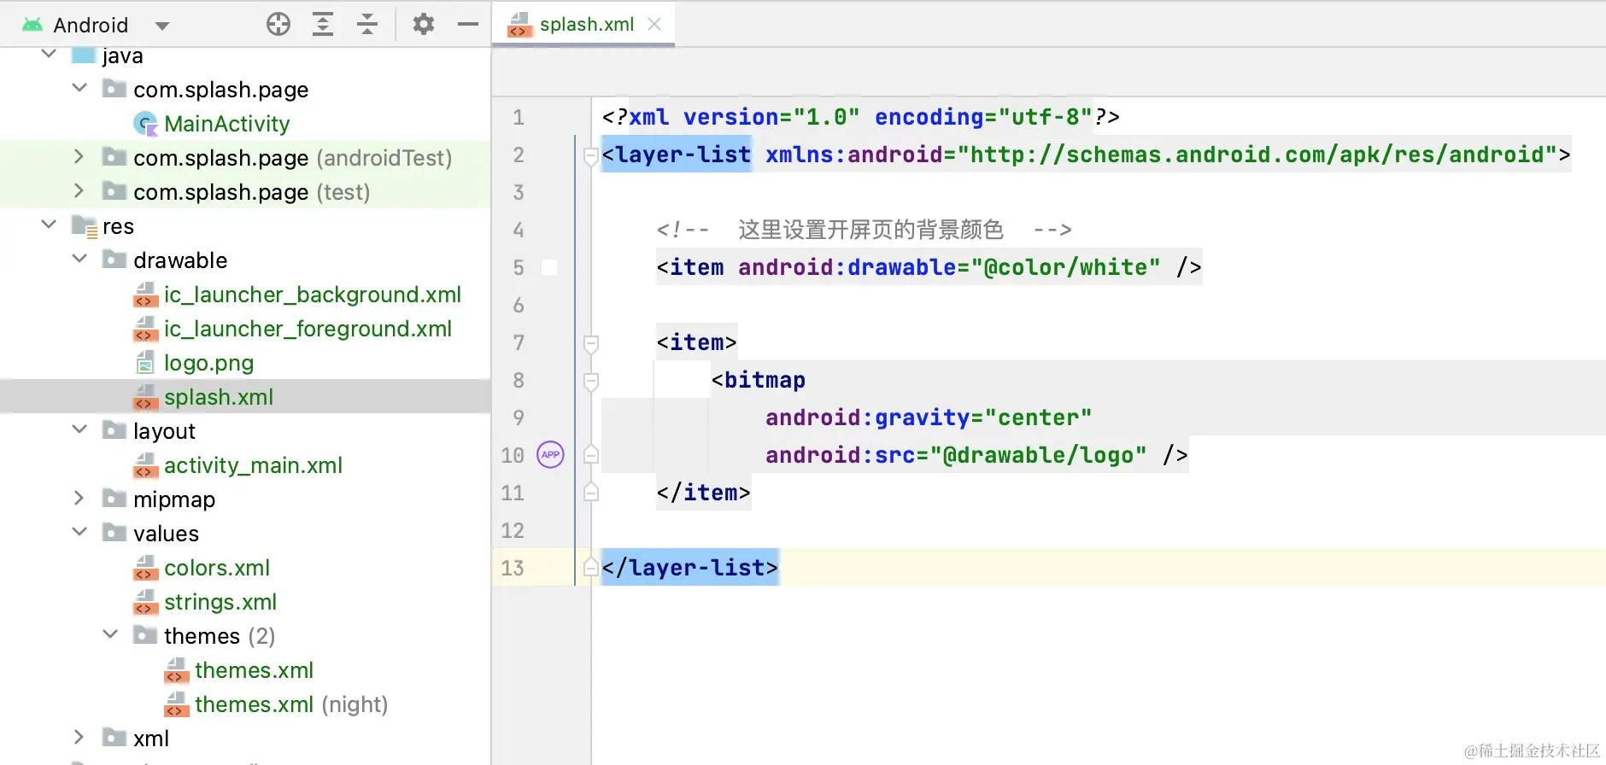The image size is (1606, 765).
Task: Click the logo.png image file icon
Action: (146, 363)
